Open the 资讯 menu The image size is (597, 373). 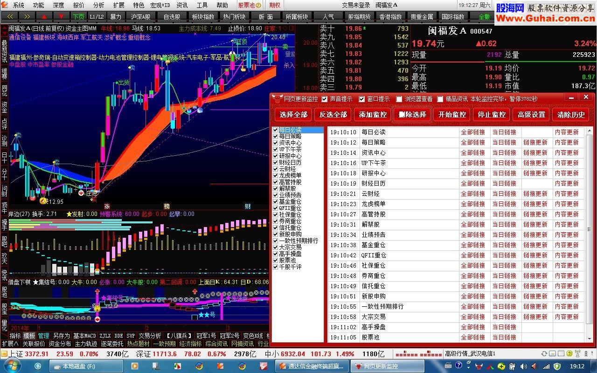pos(182,5)
